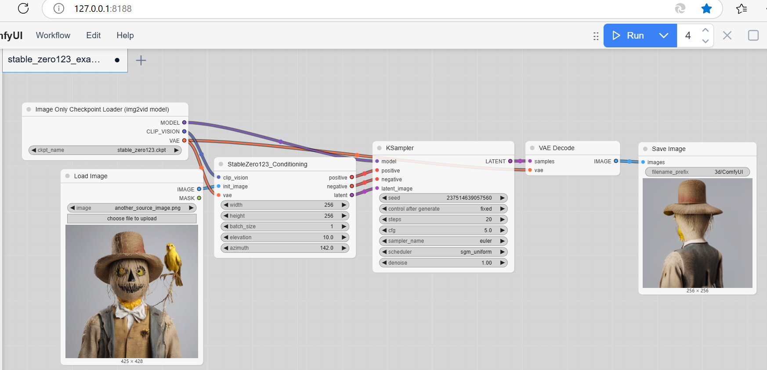Decrease height with left arrow
This screenshot has height=370, width=767.
(x=226, y=216)
